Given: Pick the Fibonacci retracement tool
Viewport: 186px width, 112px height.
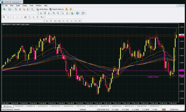Looking at the screenshot, I should (x=29, y=17).
